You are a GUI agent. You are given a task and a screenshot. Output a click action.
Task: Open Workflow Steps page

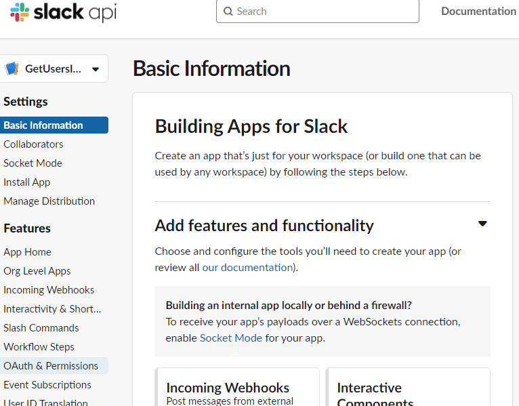[39, 347]
